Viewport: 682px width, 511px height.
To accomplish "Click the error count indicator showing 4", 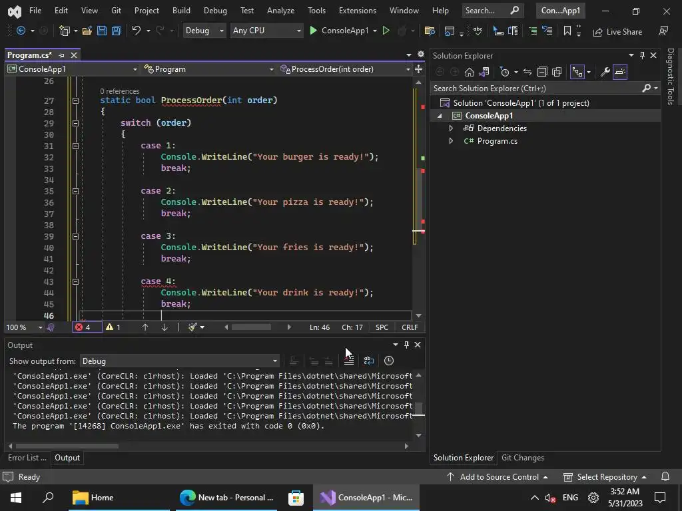I will pos(83,327).
